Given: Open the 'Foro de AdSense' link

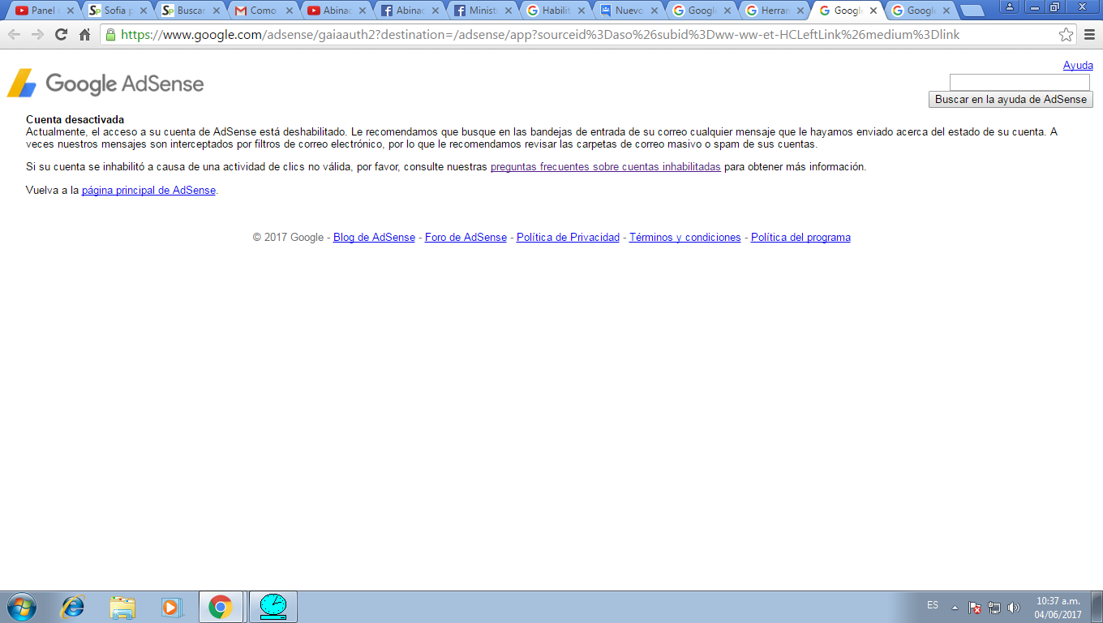Looking at the screenshot, I should pyautogui.click(x=466, y=238).
